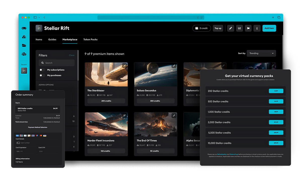The height and width of the screenshot is (181, 302).
Task: Click the Top up button
Action: (x=218, y=28)
